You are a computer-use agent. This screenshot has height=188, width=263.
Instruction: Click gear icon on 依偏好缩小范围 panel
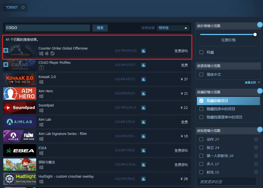tap(260, 91)
